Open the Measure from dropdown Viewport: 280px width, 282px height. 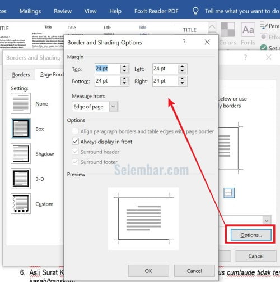pyautogui.click(x=95, y=107)
